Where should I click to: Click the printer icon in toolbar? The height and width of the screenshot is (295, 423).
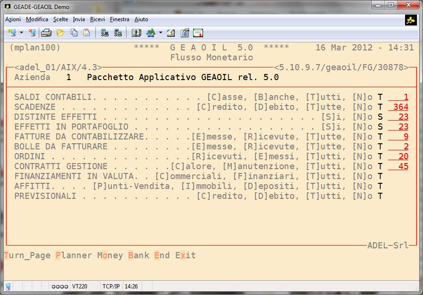pos(46,33)
